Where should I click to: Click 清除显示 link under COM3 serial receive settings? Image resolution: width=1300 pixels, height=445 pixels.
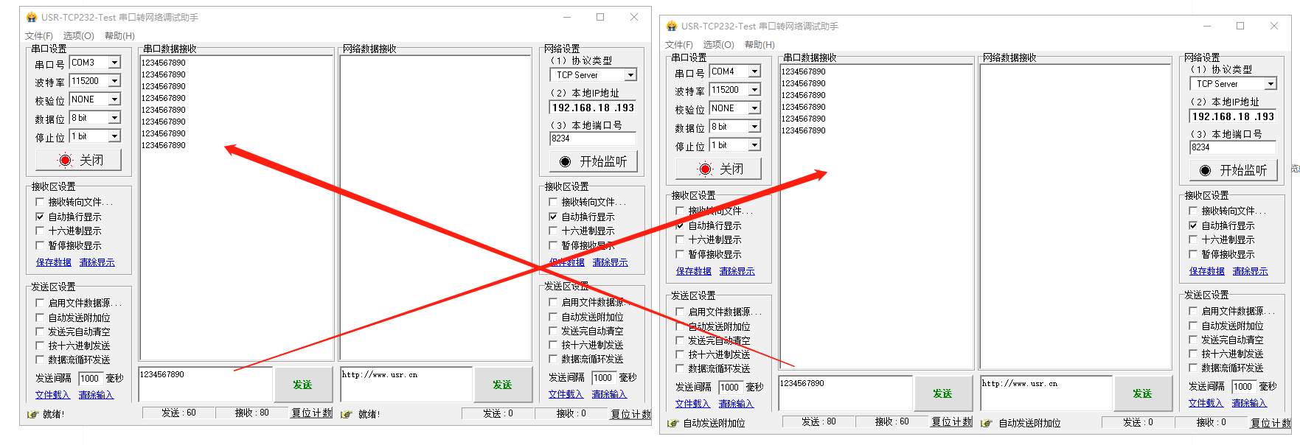[97, 262]
